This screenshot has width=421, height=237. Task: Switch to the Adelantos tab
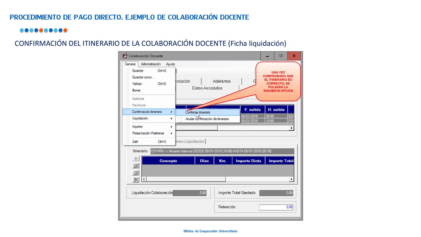pyautogui.click(x=222, y=81)
